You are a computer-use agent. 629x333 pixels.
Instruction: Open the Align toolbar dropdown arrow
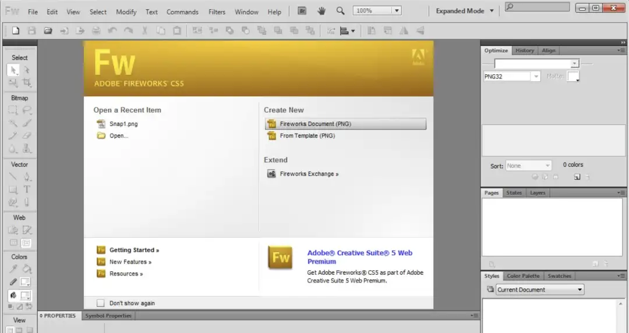point(353,31)
